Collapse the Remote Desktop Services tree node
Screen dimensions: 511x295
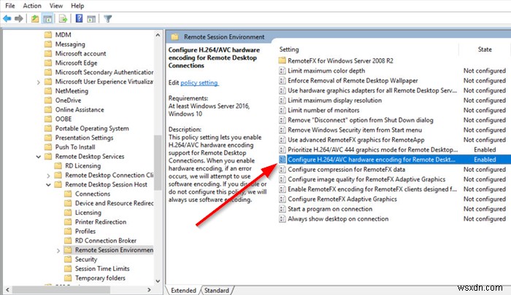pos(39,157)
